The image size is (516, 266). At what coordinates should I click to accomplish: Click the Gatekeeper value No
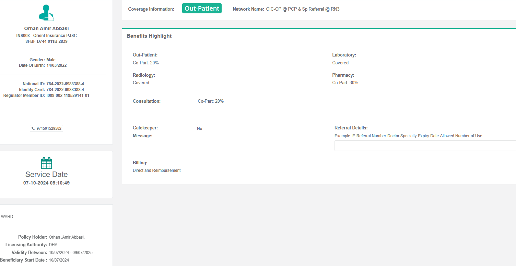pos(200,129)
